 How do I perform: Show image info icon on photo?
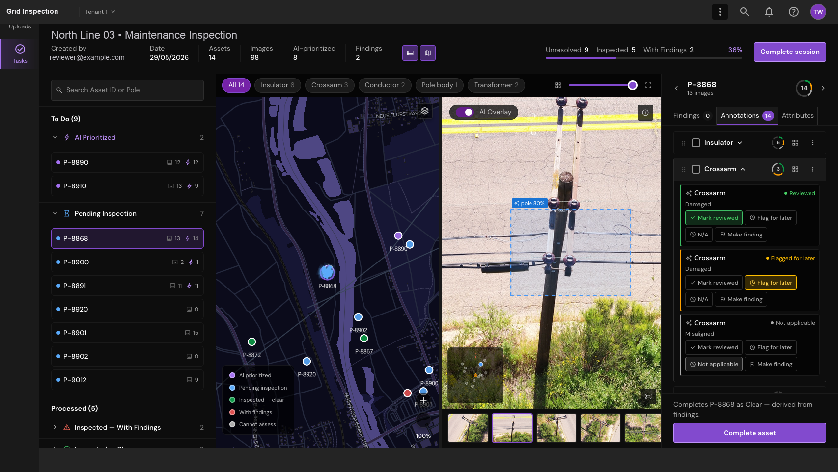pyautogui.click(x=645, y=113)
